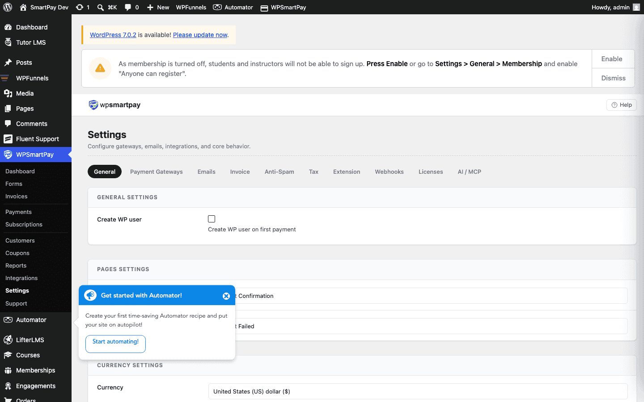644x402 pixels.
Task: Open Payments under WPSmartPay submenu
Action: [18, 212]
